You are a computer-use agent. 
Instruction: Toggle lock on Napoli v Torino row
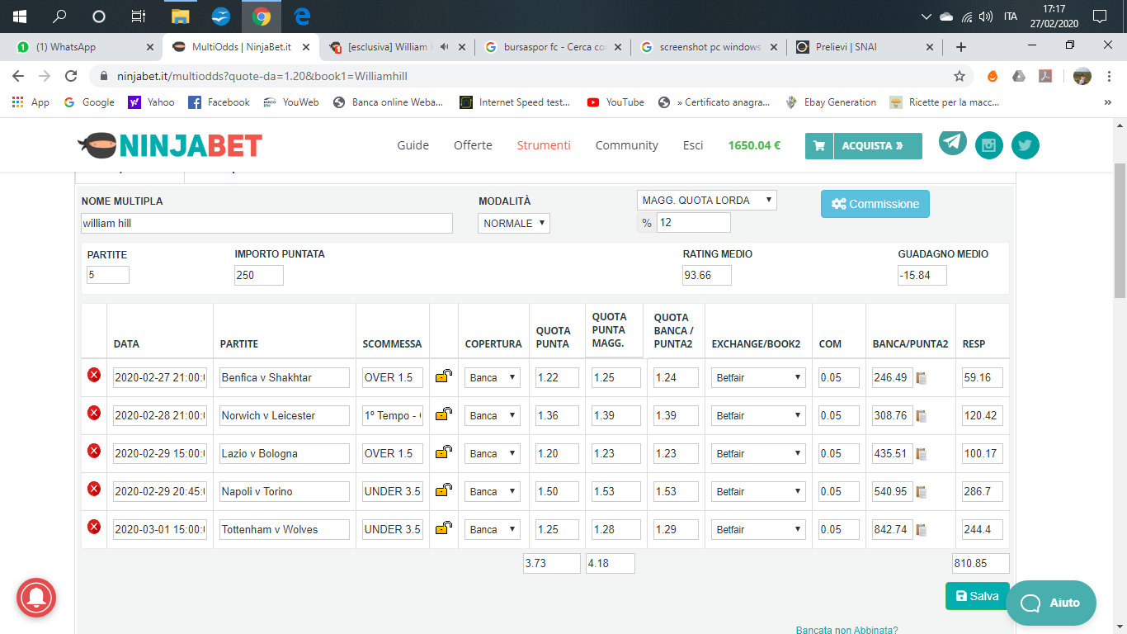click(x=444, y=490)
